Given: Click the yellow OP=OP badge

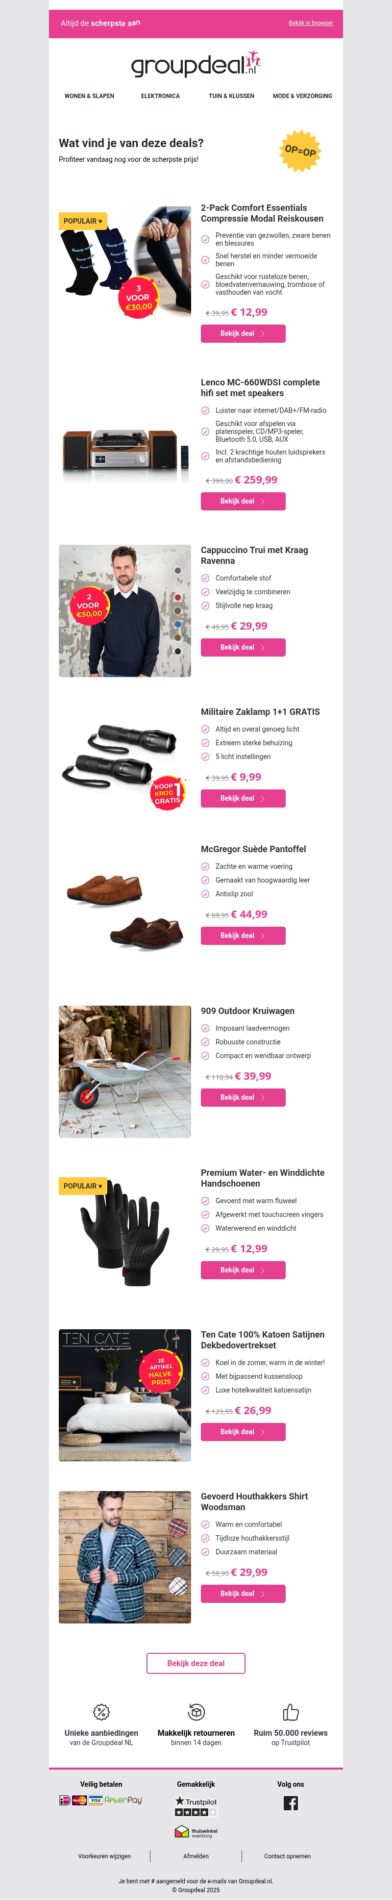Looking at the screenshot, I should pyautogui.click(x=300, y=151).
